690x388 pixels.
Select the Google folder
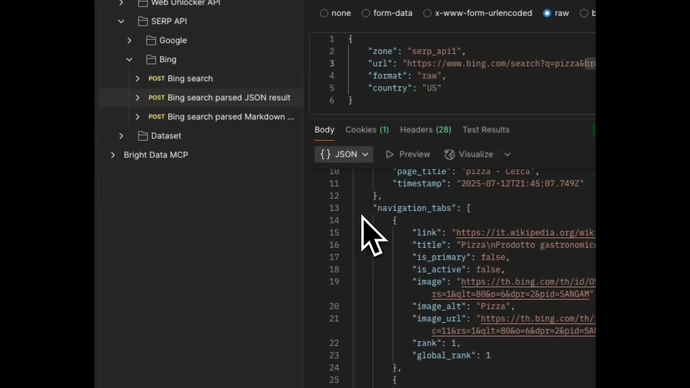(173, 40)
